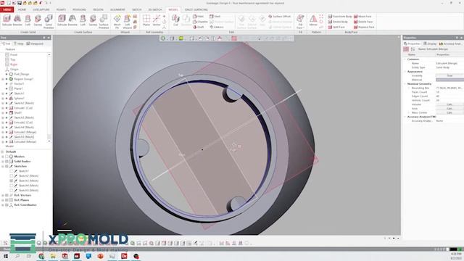
Task: Select the surface Extrude tool in Create Surface
Action: tap(62, 21)
